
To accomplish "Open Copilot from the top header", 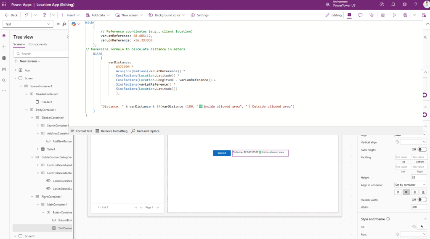I will click(382, 4).
